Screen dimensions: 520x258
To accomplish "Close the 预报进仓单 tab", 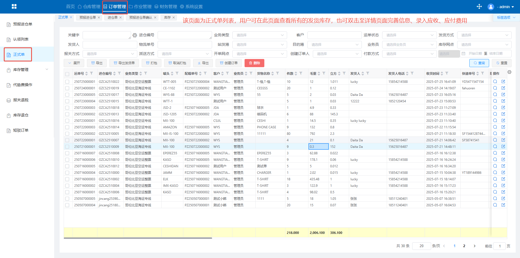I will [x=99, y=18].
